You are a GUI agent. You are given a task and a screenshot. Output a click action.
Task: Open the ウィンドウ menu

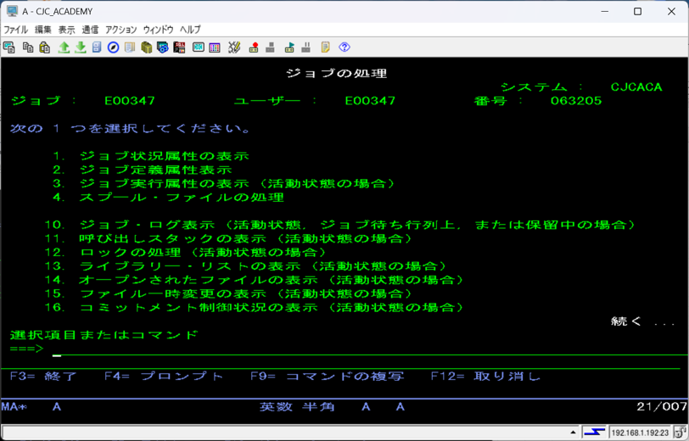coord(158,30)
